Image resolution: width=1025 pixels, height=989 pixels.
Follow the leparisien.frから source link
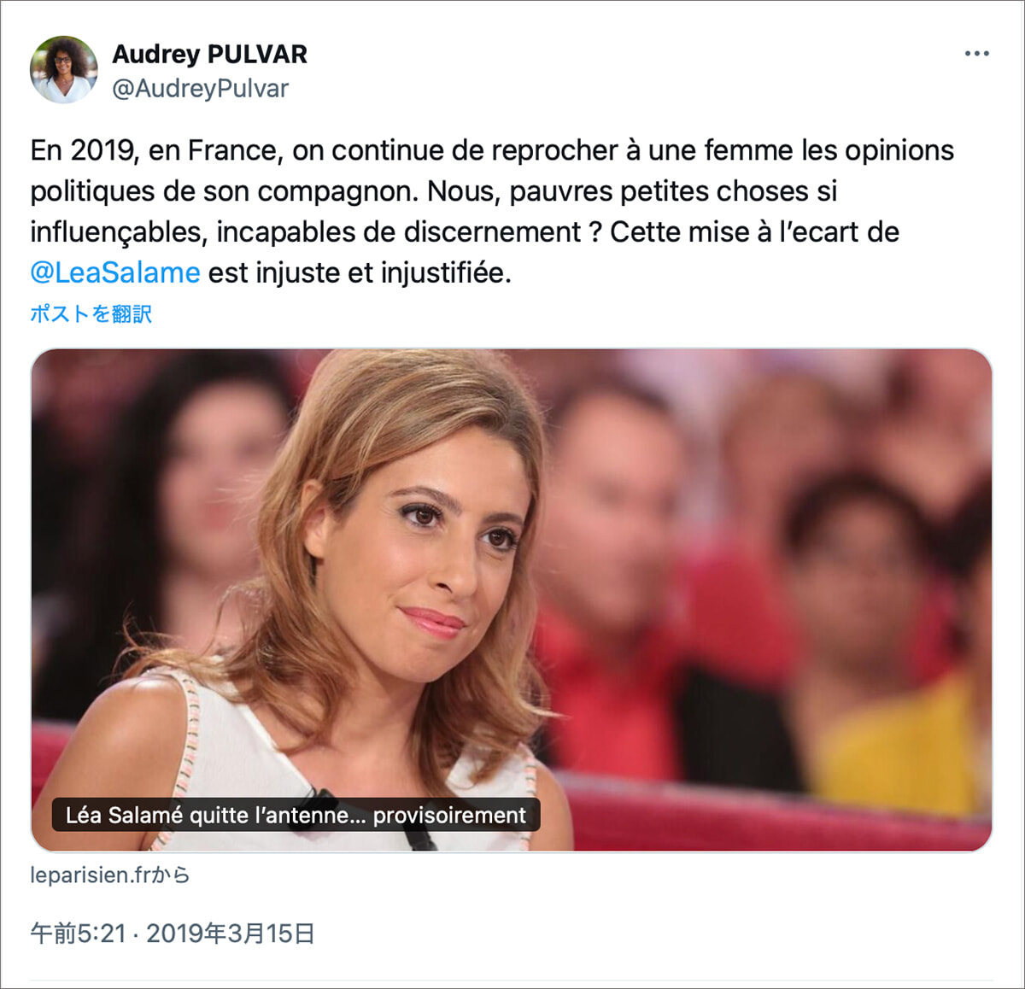click(110, 875)
